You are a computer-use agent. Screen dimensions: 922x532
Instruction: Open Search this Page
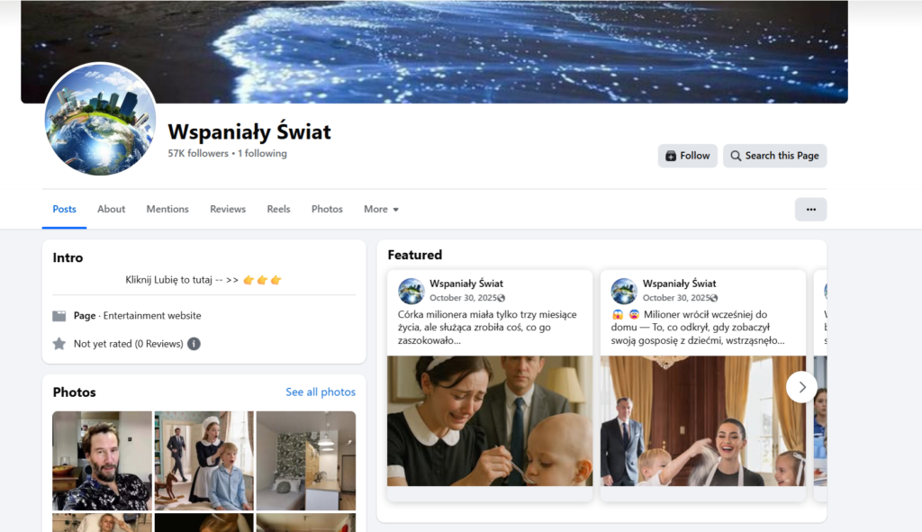click(x=774, y=156)
